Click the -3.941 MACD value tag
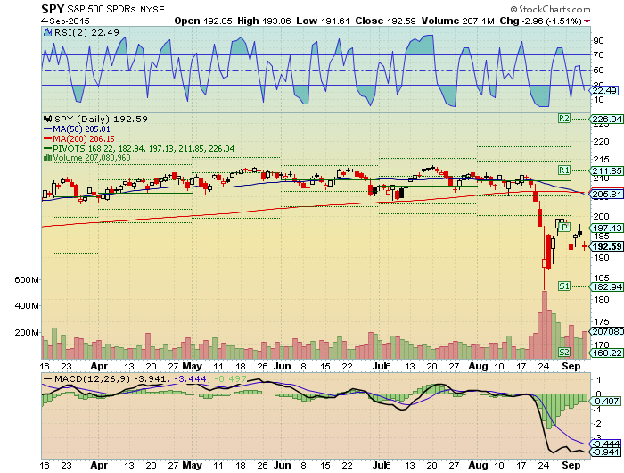The width and height of the screenshot is (624, 473). point(604,452)
